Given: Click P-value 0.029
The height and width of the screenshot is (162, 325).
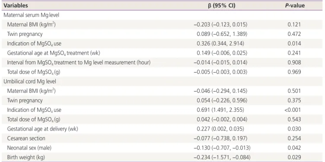Looking at the screenshot, I should 294,157.
